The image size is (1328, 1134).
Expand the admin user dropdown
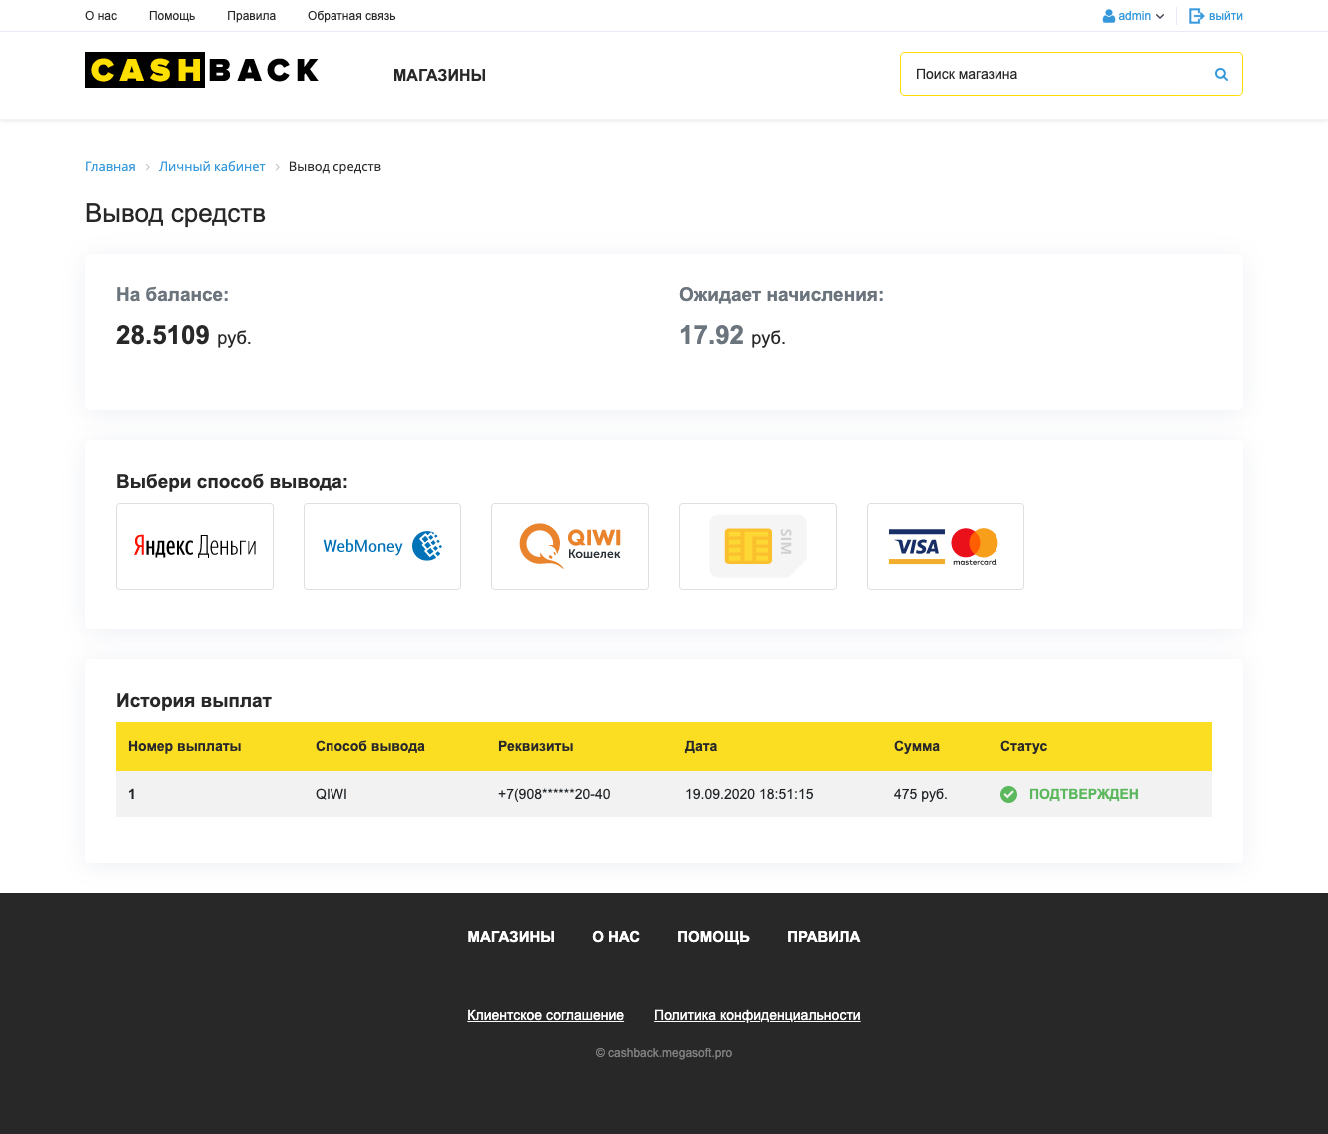coord(1134,16)
